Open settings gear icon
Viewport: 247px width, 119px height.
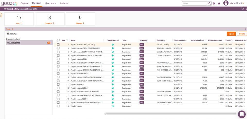pyautogui.click(x=214, y=3)
